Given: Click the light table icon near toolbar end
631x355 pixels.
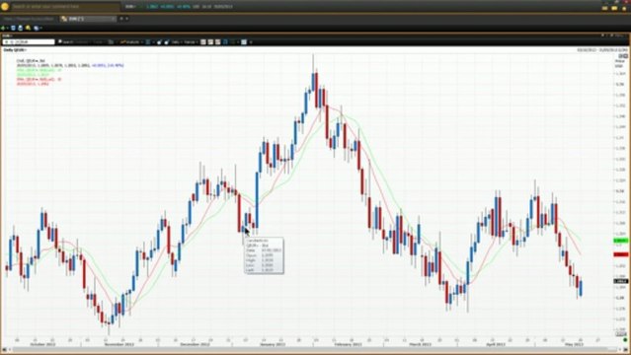Looking at the screenshot, I should point(244,41).
